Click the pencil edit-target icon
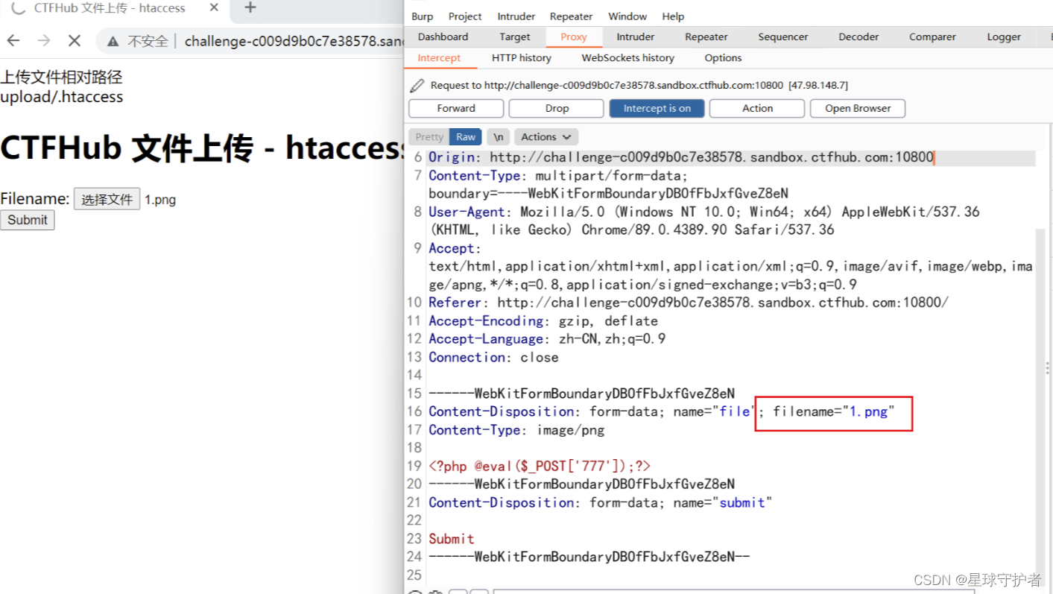This screenshot has width=1053, height=594. point(417,86)
